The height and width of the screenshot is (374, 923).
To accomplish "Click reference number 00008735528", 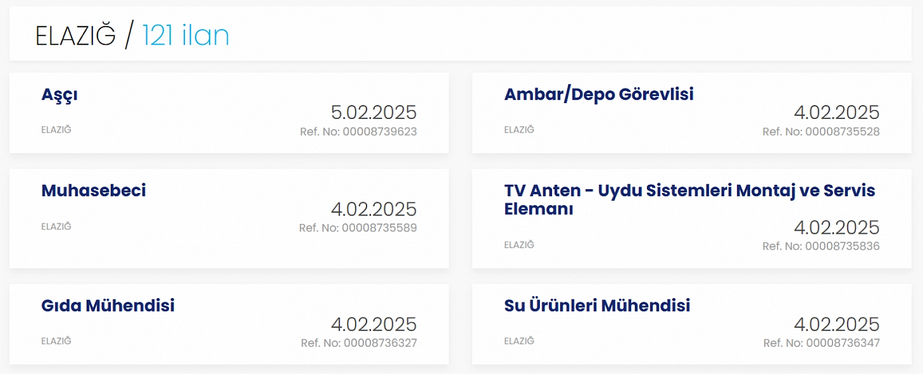I will tap(821, 132).
